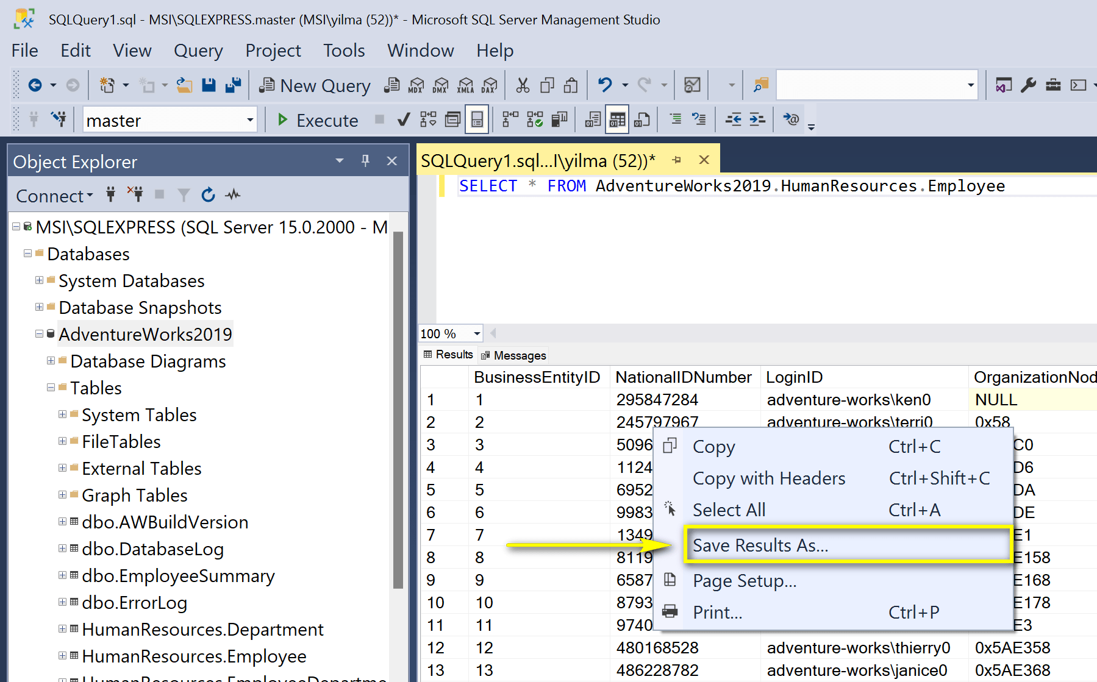Viewport: 1097px width, 682px height.
Task: Choose Print... in context menu
Action: pyautogui.click(x=833, y=613)
